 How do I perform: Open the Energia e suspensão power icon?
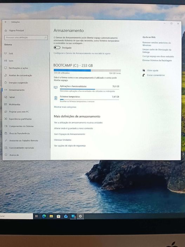[6, 83]
